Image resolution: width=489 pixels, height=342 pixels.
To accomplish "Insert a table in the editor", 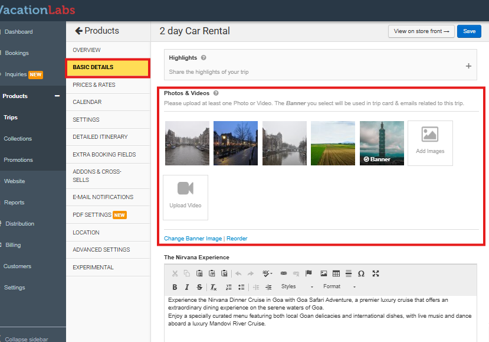I will click(336, 273).
